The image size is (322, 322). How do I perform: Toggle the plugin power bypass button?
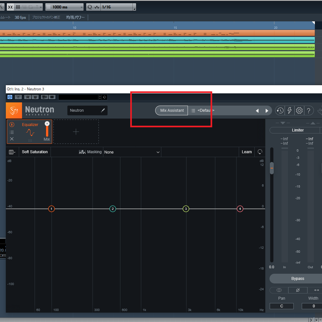point(10,97)
